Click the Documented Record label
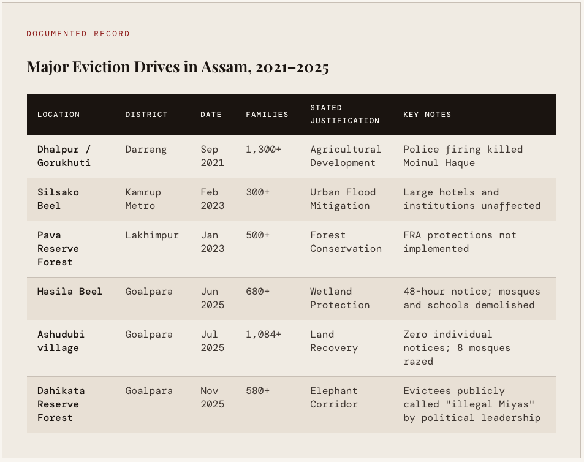 click(x=78, y=34)
